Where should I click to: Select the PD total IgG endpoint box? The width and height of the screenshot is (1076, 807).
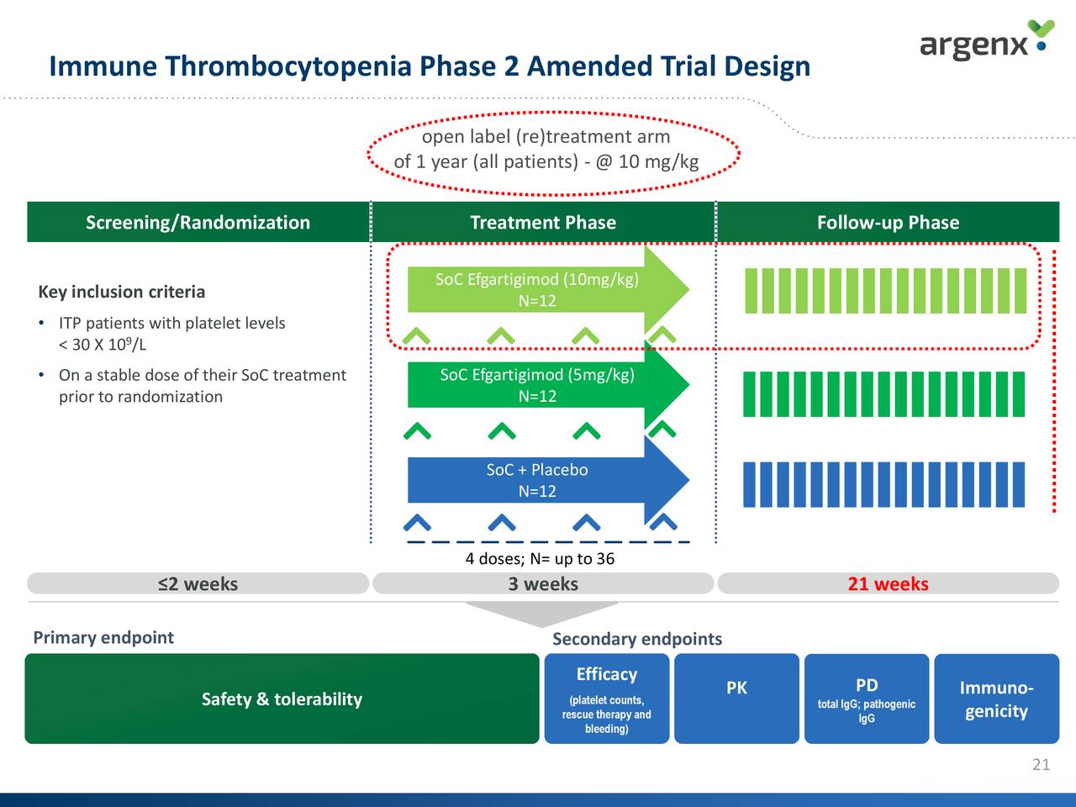point(867,699)
